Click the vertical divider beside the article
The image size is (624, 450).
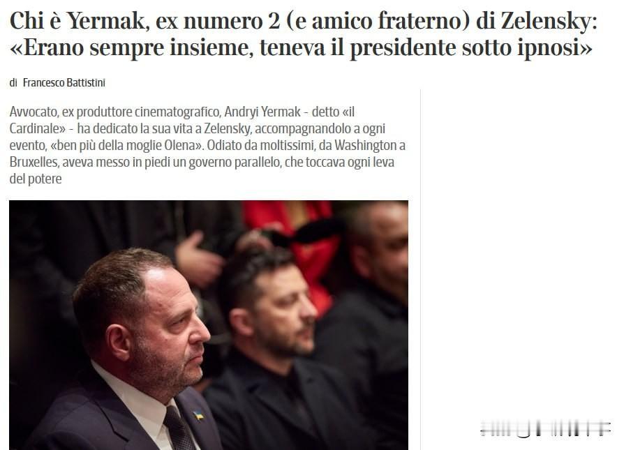click(421, 270)
